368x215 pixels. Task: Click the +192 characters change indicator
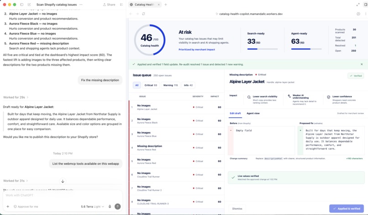(x=354, y=158)
